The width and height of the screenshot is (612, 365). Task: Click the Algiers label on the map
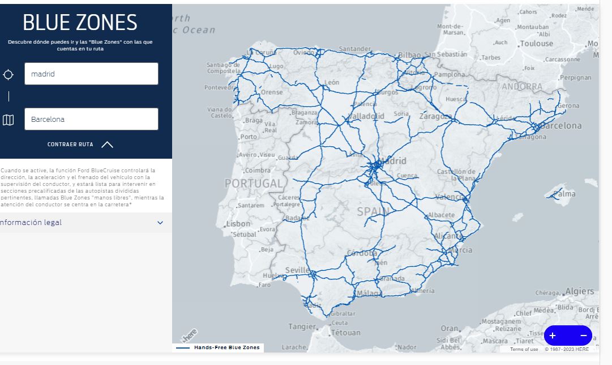click(580, 291)
